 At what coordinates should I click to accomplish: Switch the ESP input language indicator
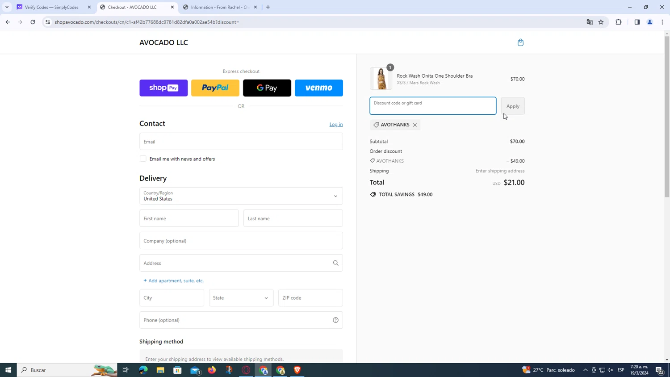click(621, 370)
